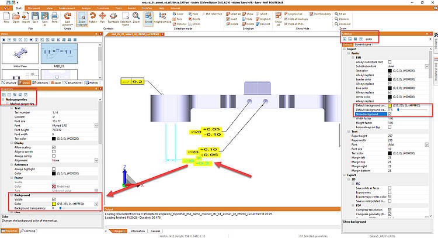
Task: Toggle Always substitute font checkbox
Action: click(390, 62)
